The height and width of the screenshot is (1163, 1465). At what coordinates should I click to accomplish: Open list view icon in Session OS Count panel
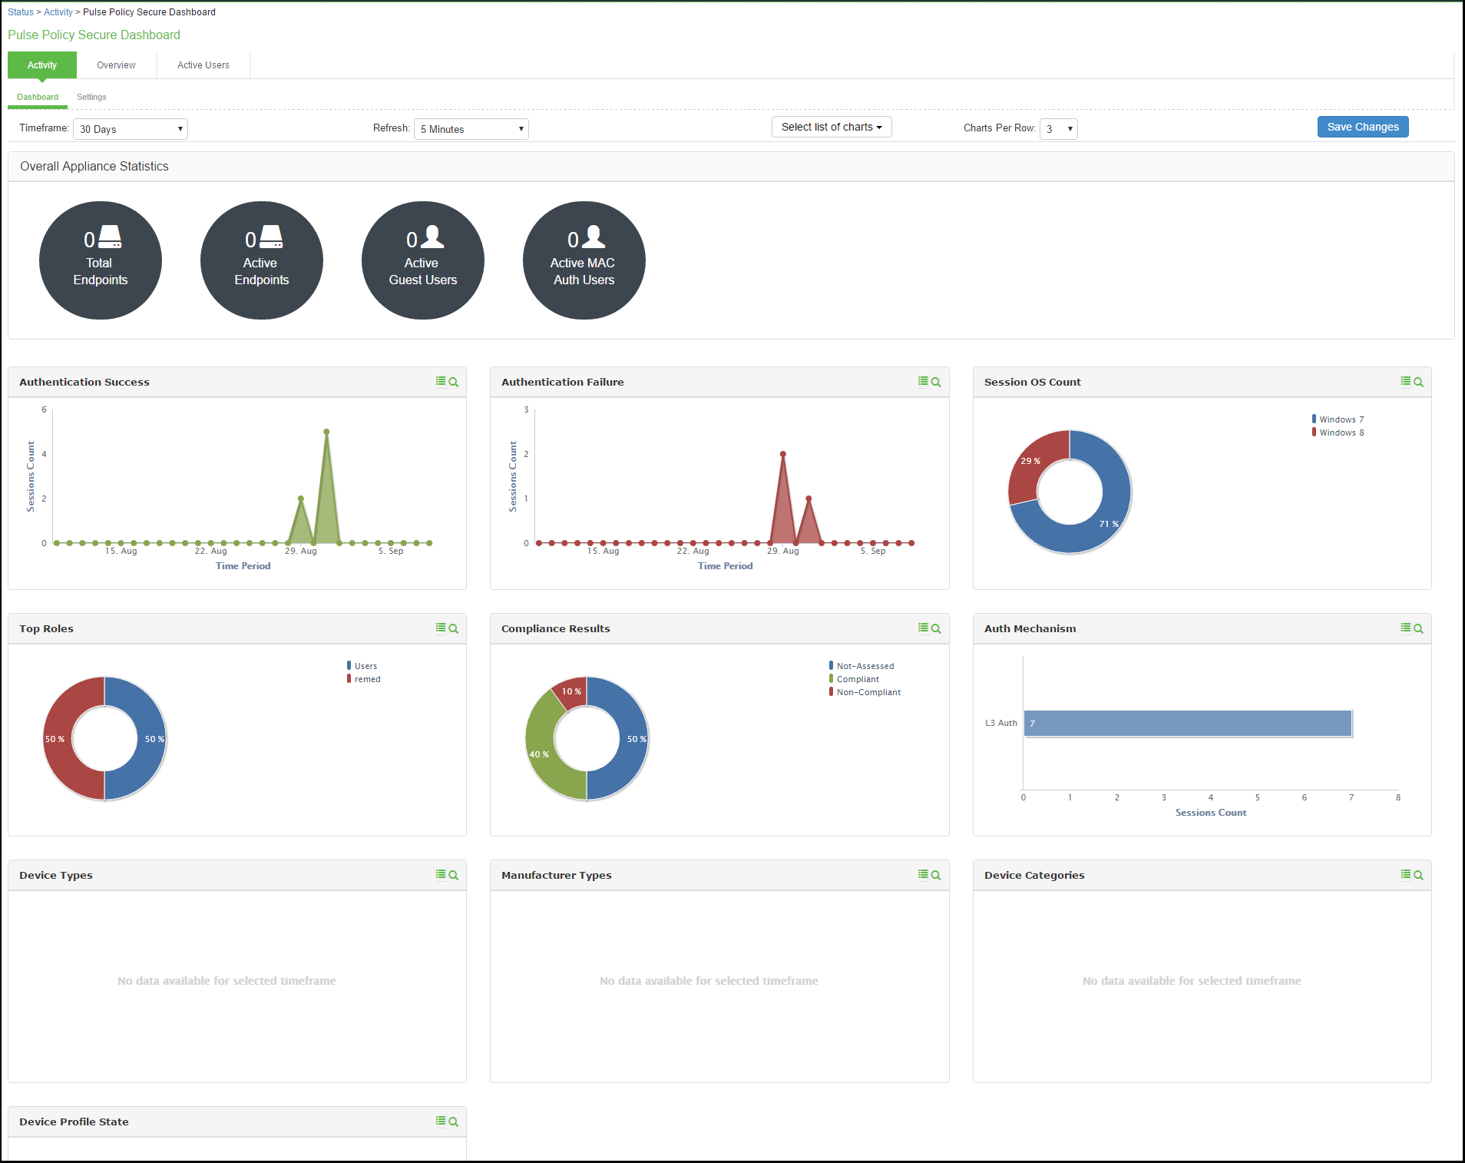pos(1405,381)
